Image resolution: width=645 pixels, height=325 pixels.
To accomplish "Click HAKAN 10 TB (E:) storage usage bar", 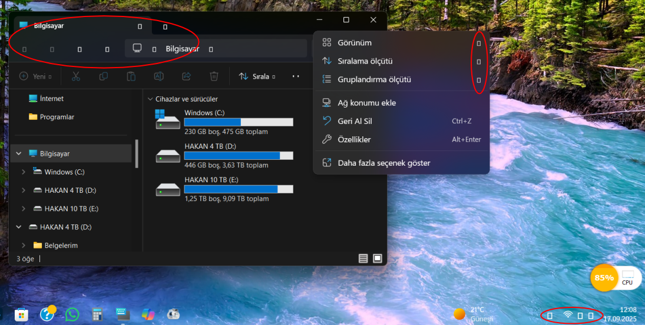I will (239, 189).
